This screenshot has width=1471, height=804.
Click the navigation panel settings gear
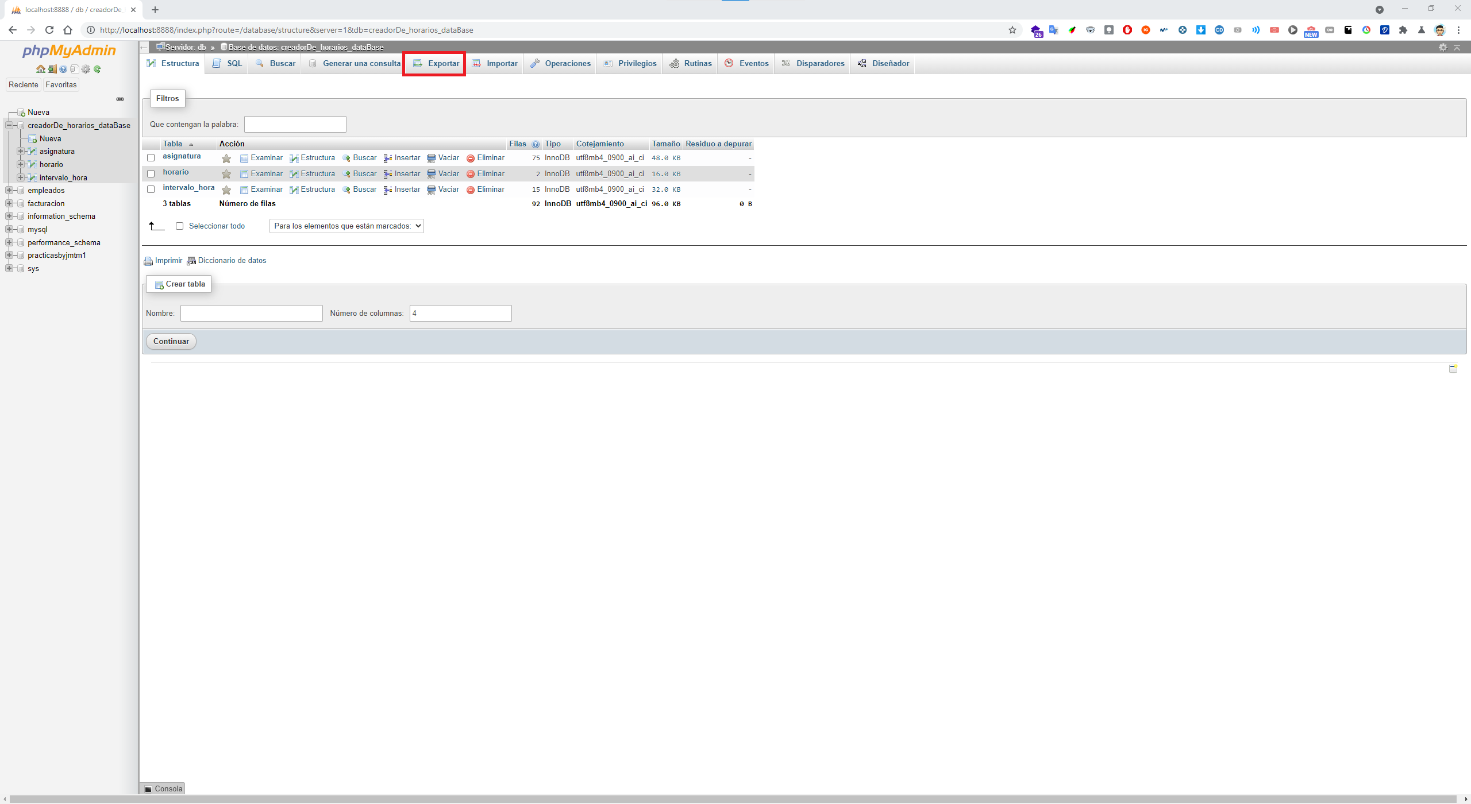(x=86, y=69)
